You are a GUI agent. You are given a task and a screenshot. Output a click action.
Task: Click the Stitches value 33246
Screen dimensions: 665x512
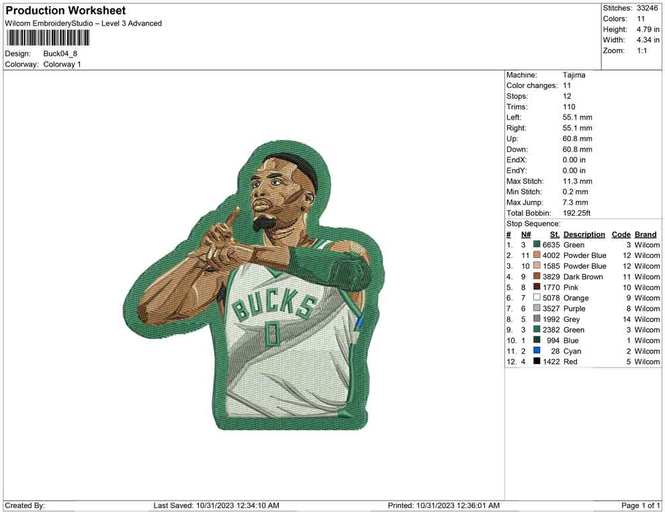(647, 8)
